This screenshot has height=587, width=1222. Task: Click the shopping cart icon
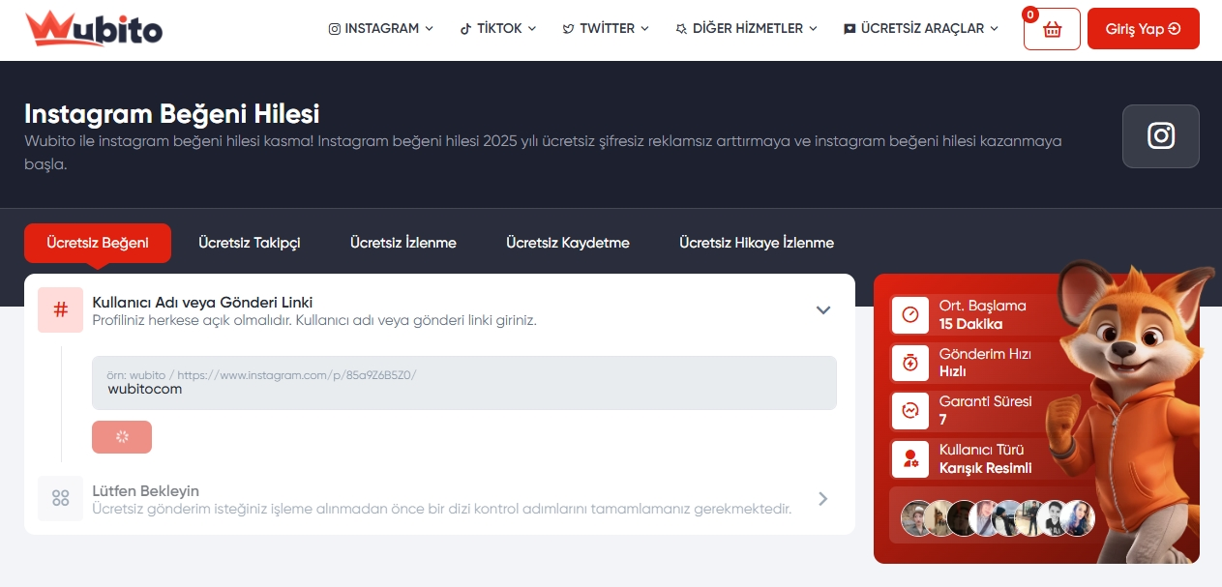pyautogui.click(x=1051, y=28)
